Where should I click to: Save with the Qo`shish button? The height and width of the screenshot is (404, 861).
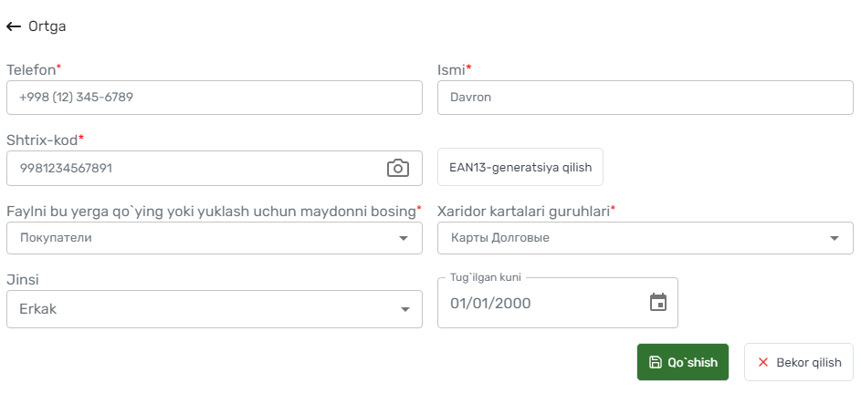pyautogui.click(x=683, y=362)
